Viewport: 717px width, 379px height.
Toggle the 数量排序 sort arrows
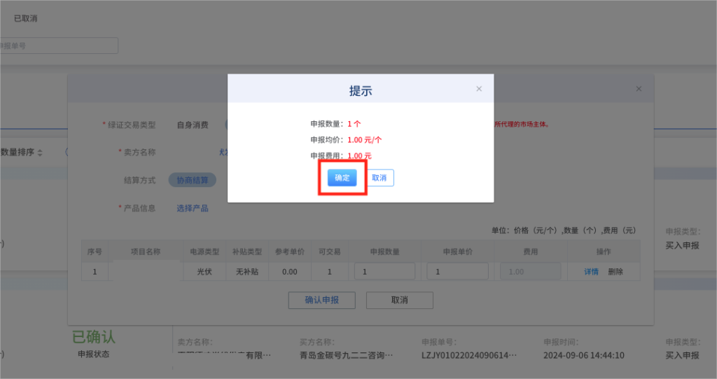40,153
